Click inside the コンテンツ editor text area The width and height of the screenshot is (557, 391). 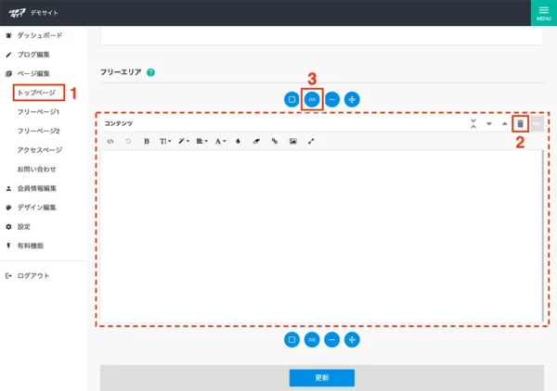click(320, 236)
